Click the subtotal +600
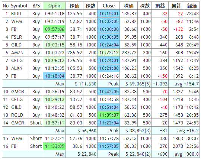 coord(162,154)
